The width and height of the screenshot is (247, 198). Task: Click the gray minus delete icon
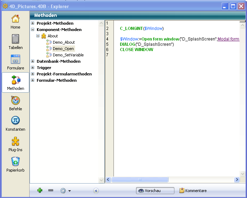(x=51, y=191)
